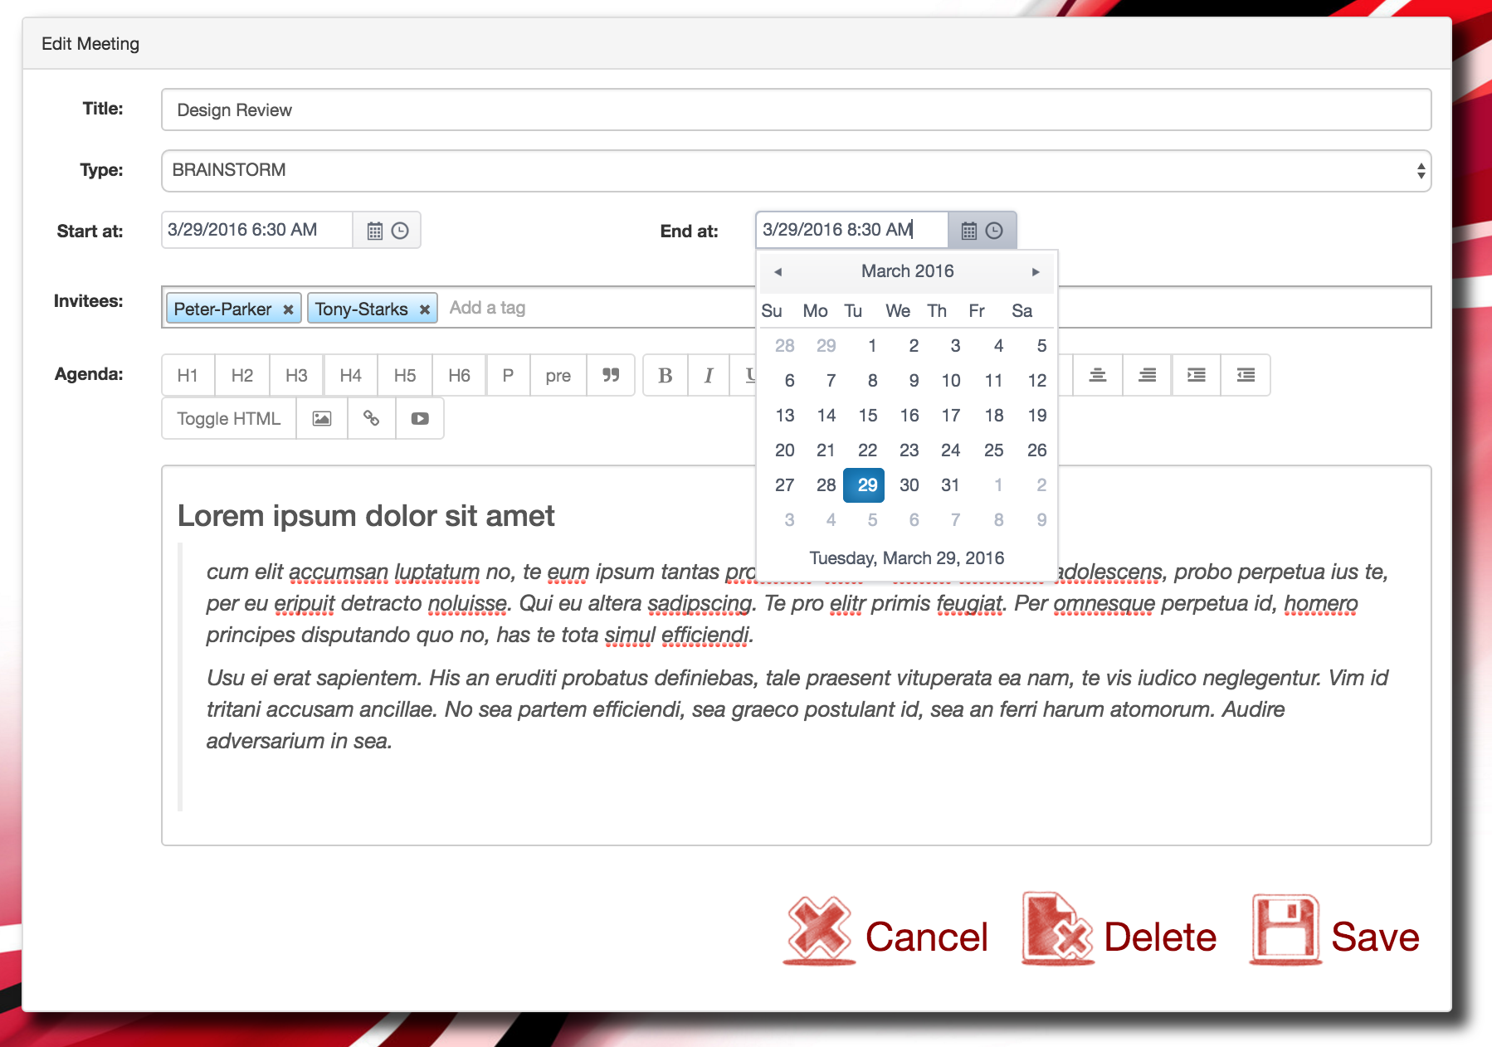
Task: Open the Start at time picker clock icon
Action: coord(400,231)
